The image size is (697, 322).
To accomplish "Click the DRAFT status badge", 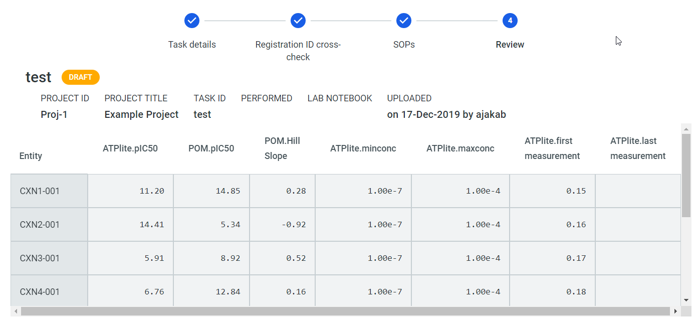I will click(81, 77).
